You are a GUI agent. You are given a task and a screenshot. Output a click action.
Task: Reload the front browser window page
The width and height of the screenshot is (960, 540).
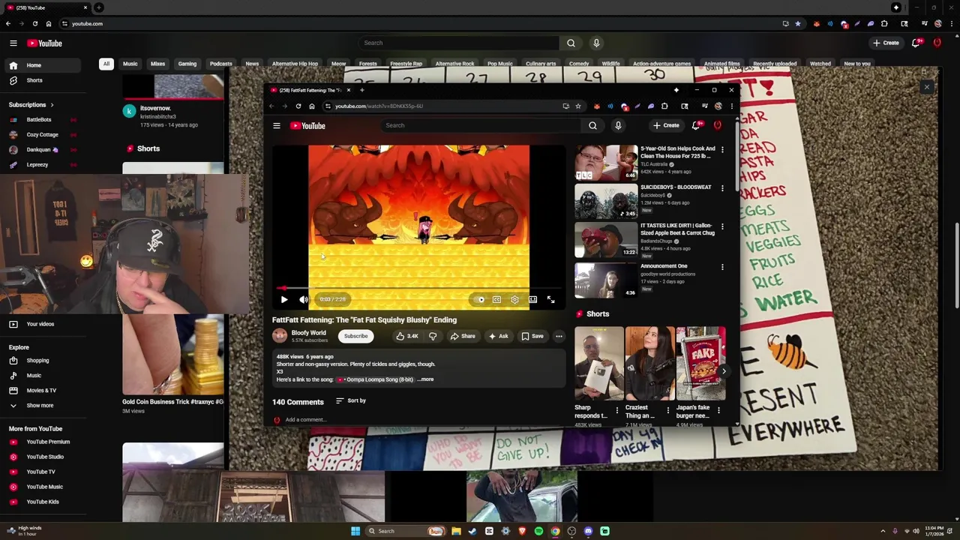point(298,106)
